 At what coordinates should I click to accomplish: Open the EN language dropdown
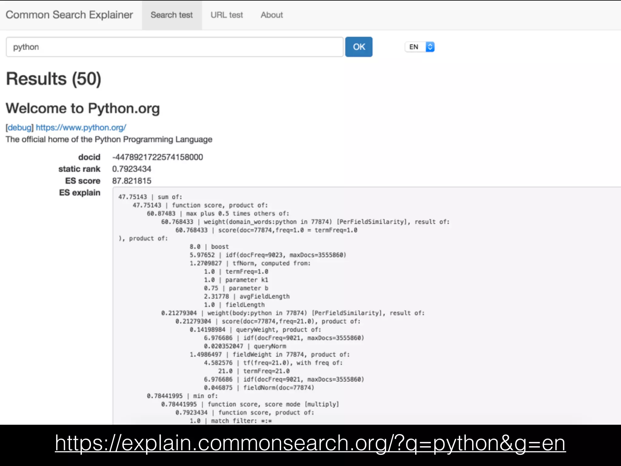tap(420, 47)
